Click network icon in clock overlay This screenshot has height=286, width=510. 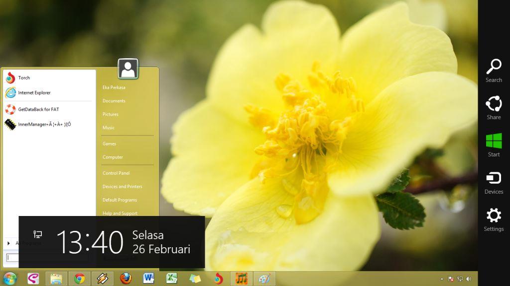38,234
